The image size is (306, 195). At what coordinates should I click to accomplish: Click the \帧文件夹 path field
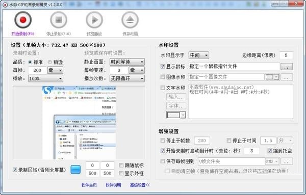coord(232,161)
